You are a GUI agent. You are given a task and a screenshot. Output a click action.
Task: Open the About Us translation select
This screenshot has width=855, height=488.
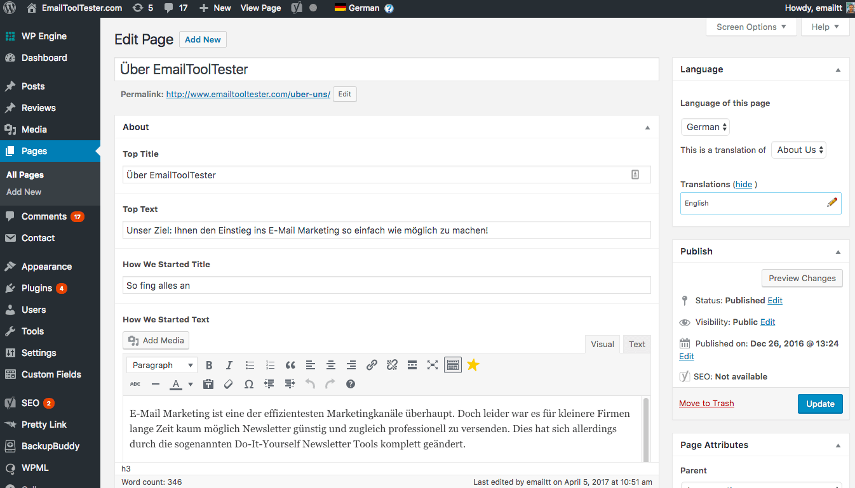coord(798,150)
